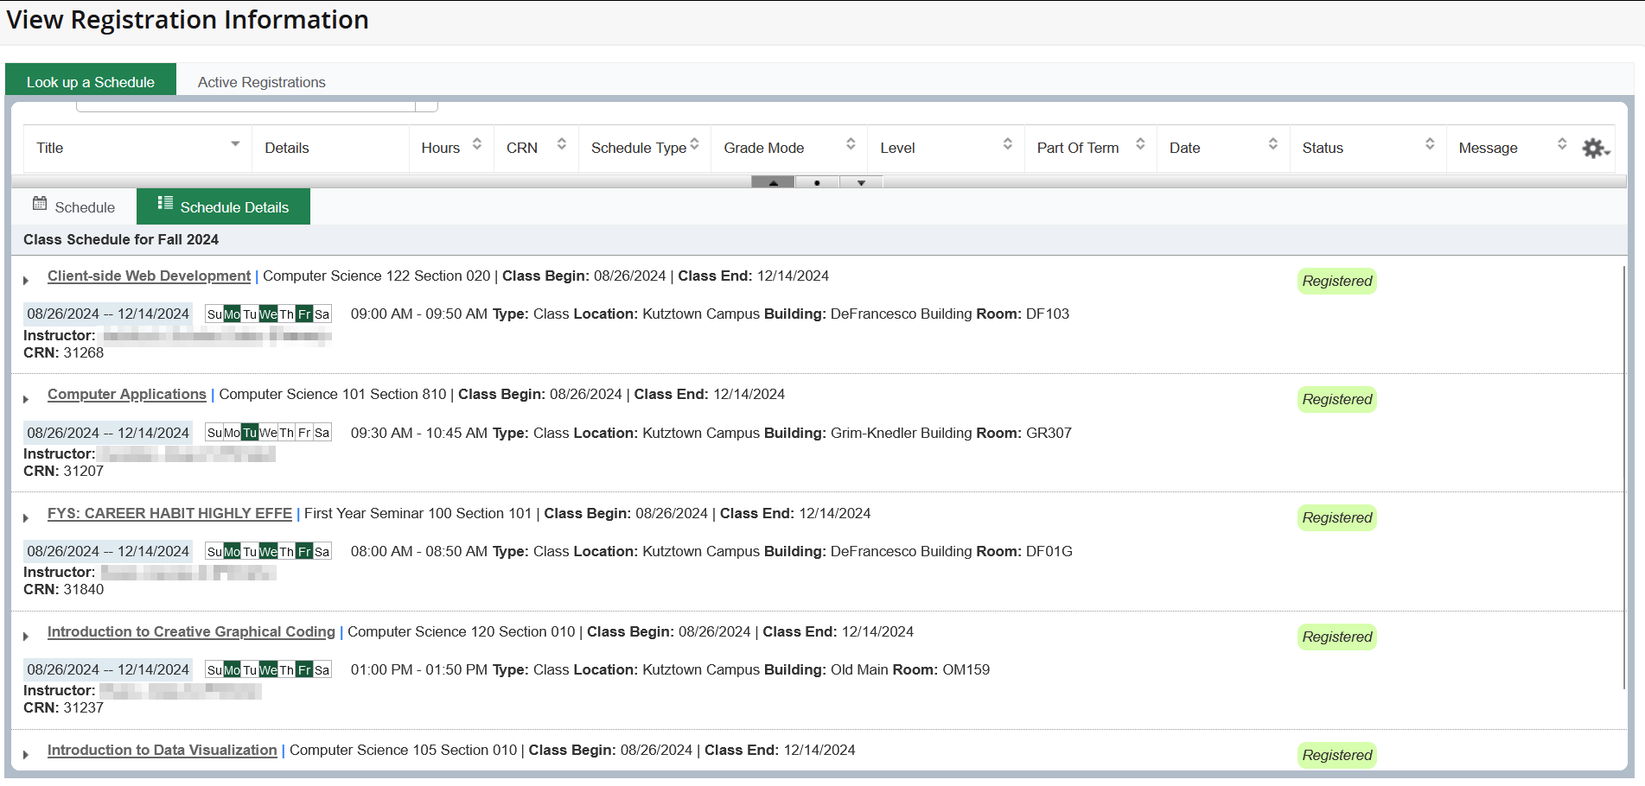Open the Title column dropdown arrow
1645x786 pixels.
(235, 144)
